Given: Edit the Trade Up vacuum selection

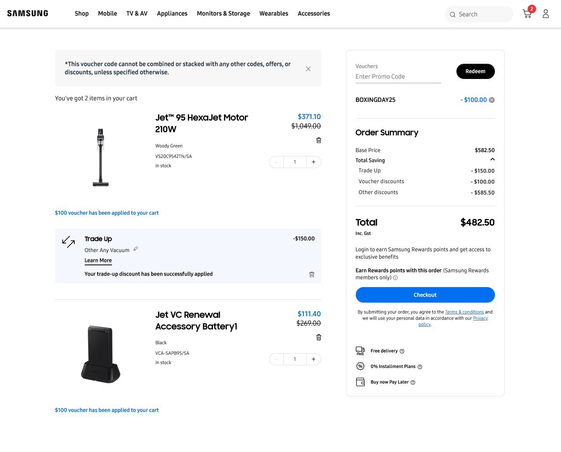Looking at the screenshot, I should [x=136, y=249].
